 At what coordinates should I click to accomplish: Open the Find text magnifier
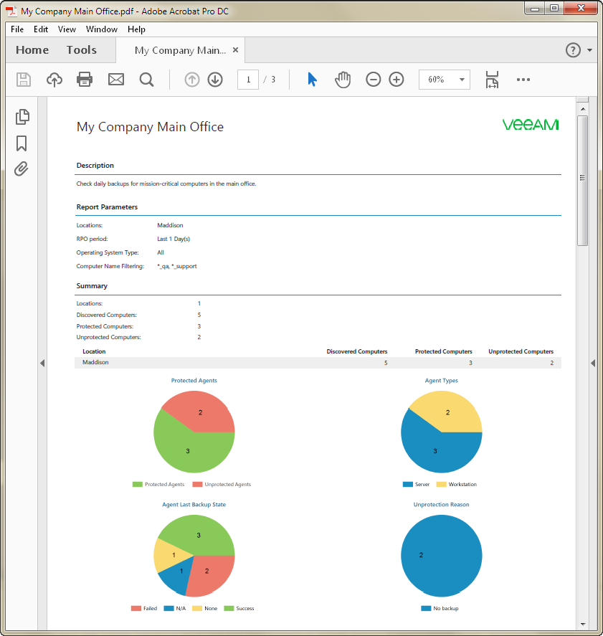point(146,80)
